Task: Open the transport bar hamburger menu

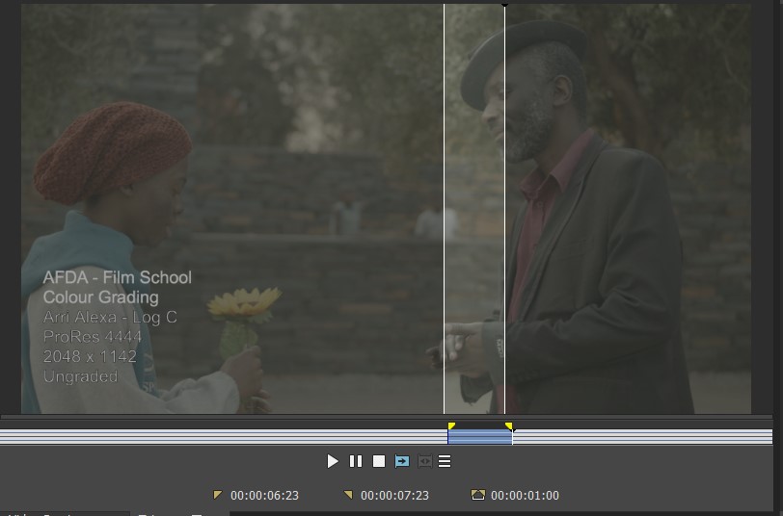Action: 445,462
